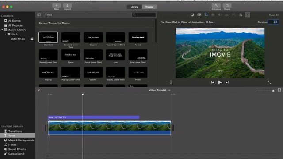Click the timeline playhead marker

(83, 94)
